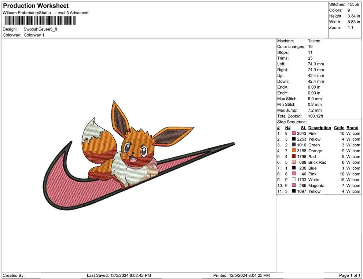Screen dimensions: 363x279
Task: Select the black swatch for 1097 Yellow
Action: coord(294,191)
